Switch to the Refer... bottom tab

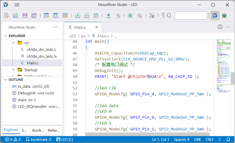pyautogui.click(x=54, y=130)
